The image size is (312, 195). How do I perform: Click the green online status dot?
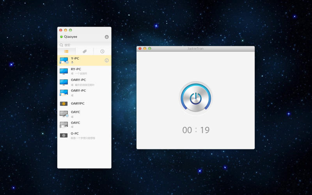[x=61, y=37]
